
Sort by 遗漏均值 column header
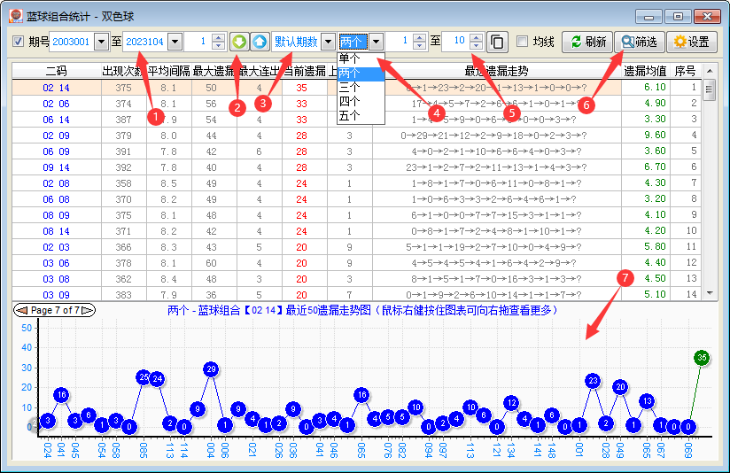tap(645, 71)
